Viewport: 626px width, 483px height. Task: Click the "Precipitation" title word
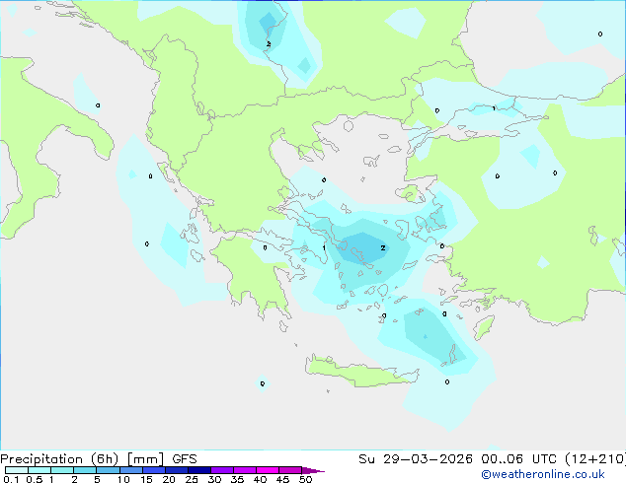41,459
